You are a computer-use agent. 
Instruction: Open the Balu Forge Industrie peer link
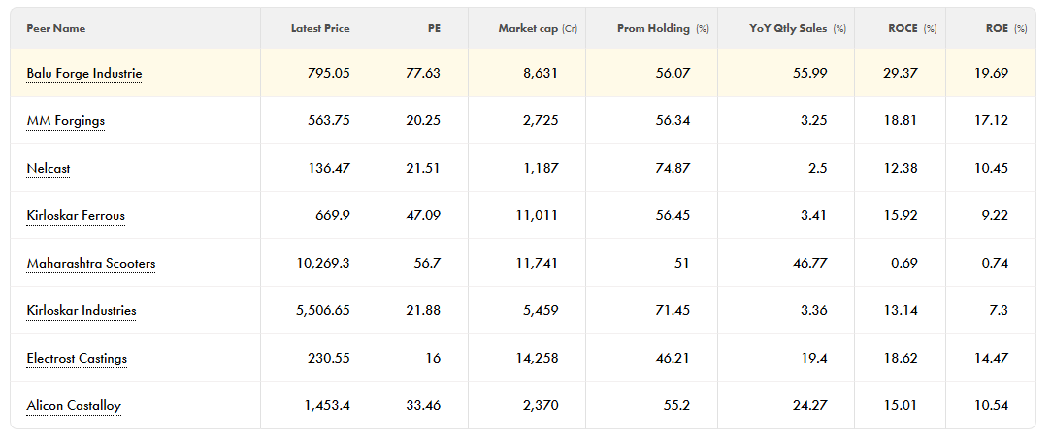pos(84,73)
